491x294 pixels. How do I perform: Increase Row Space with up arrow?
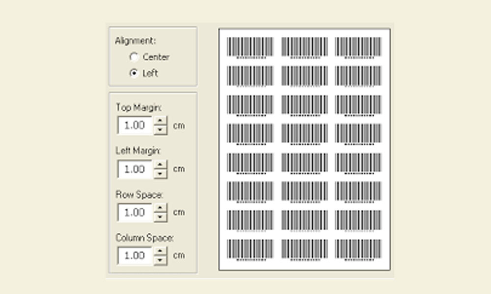pos(161,208)
